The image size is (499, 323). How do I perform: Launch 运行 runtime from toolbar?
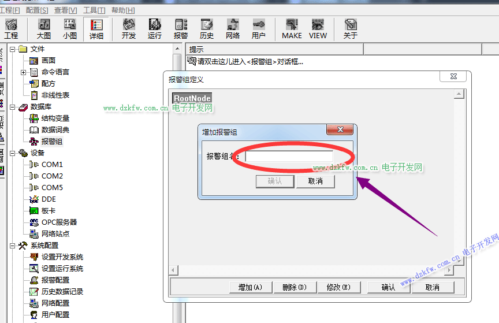[155, 29]
